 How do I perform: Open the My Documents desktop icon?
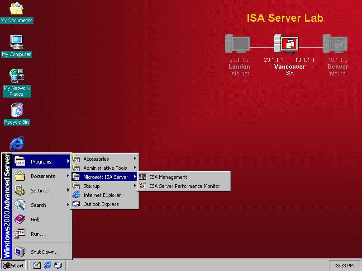[x=17, y=9]
